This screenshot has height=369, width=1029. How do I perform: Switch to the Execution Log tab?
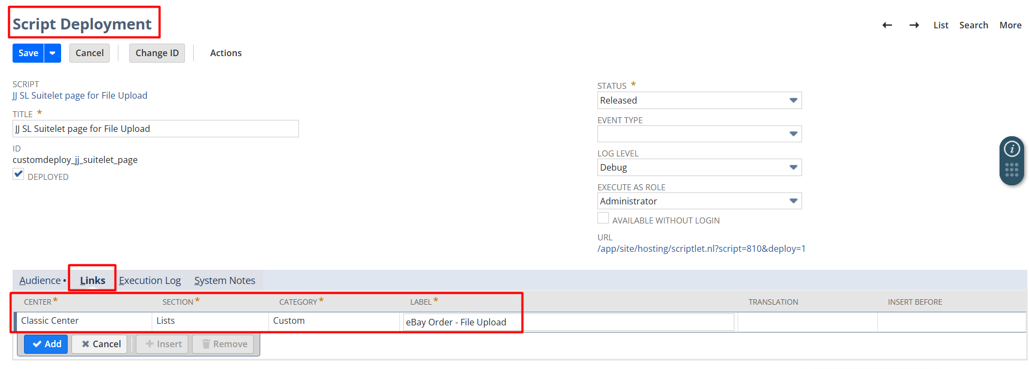tap(149, 281)
